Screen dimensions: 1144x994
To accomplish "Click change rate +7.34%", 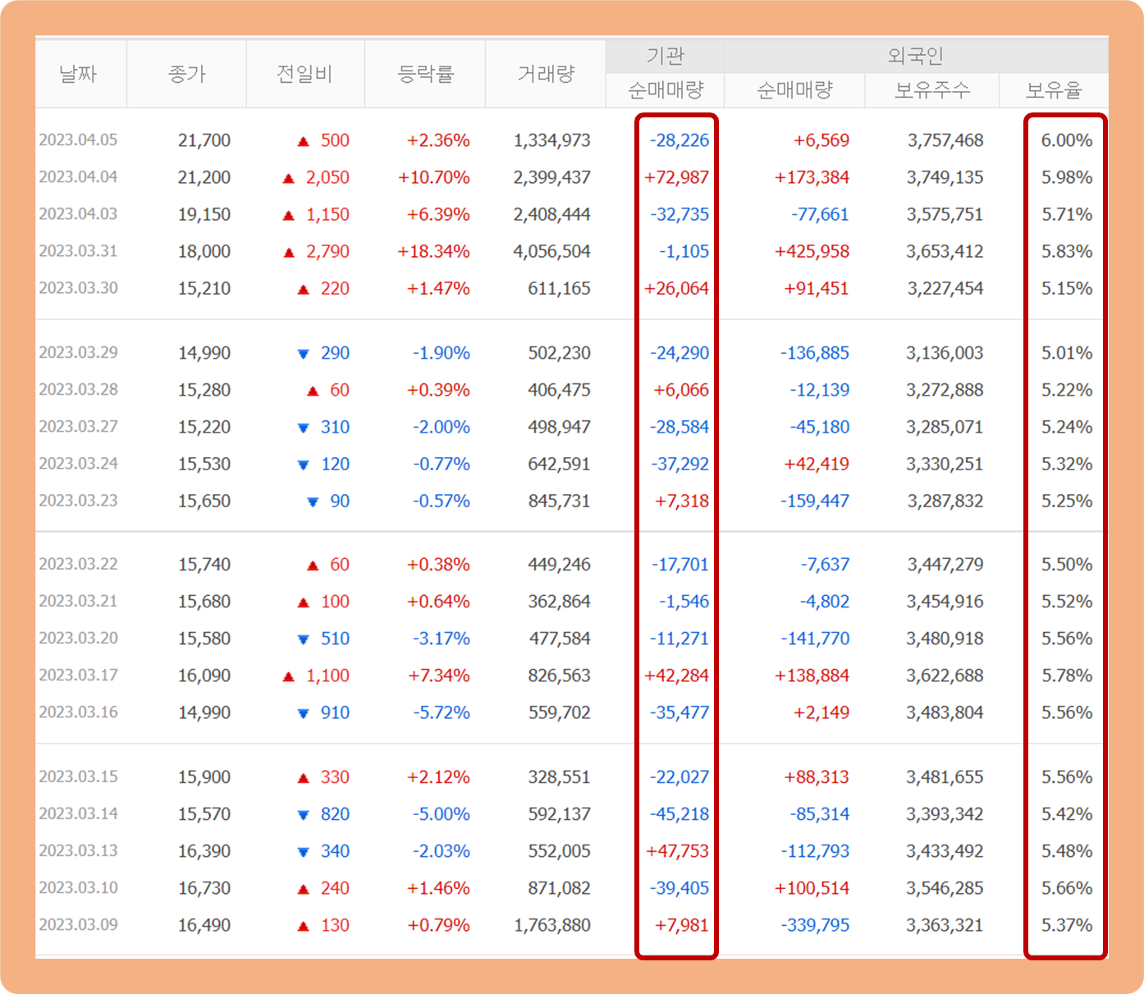I will (438, 676).
